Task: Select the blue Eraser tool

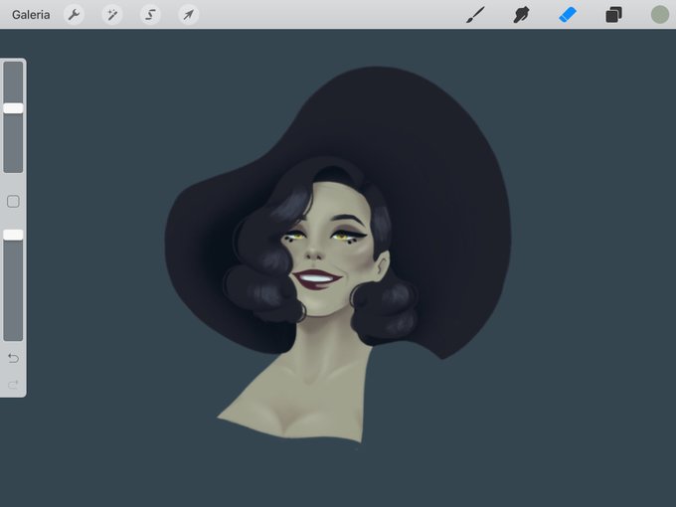Action: (x=568, y=15)
